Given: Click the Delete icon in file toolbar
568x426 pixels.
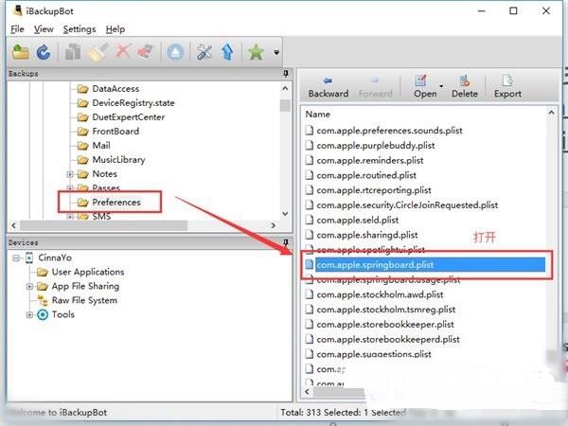Looking at the screenshot, I should (x=464, y=86).
